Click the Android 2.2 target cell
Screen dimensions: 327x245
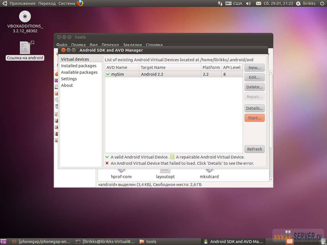coord(170,74)
